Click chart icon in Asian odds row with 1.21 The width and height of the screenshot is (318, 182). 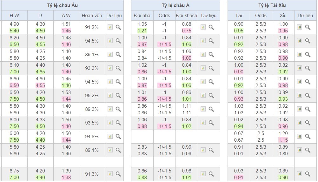(x=203, y=27)
